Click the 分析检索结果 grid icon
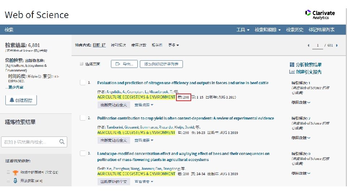This screenshot has height=195, width=347. pyautogui.click(x=292, y=65)
